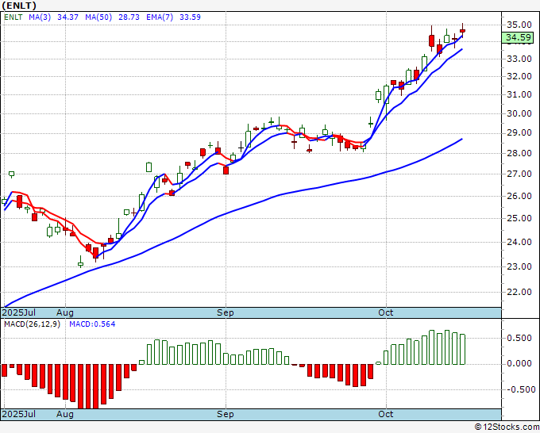Click the EMA(7) indicator label
This screenshot has width=540, height=433.
click(x=160, y=17)
